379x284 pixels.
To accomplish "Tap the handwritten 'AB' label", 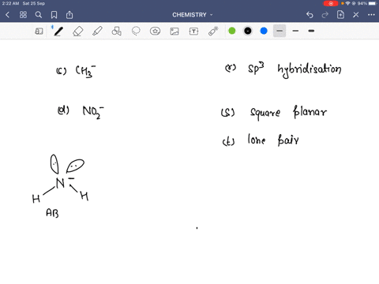I will click(x=52, y=213).
